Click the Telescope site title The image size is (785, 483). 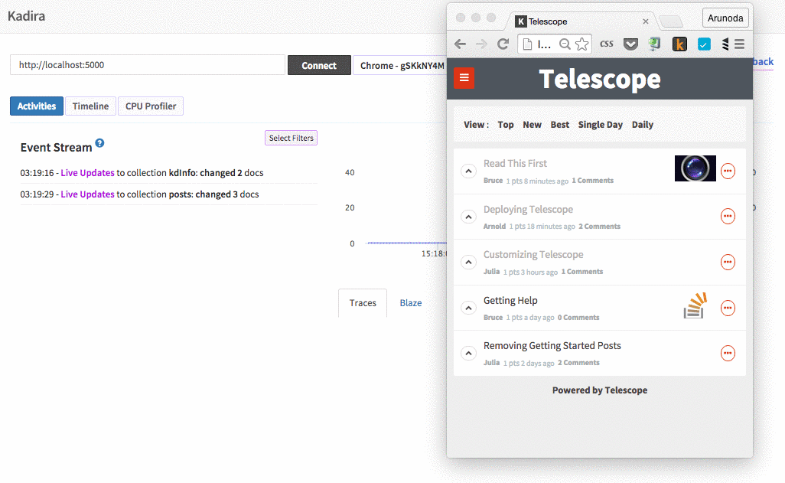(x=600, y=79)
